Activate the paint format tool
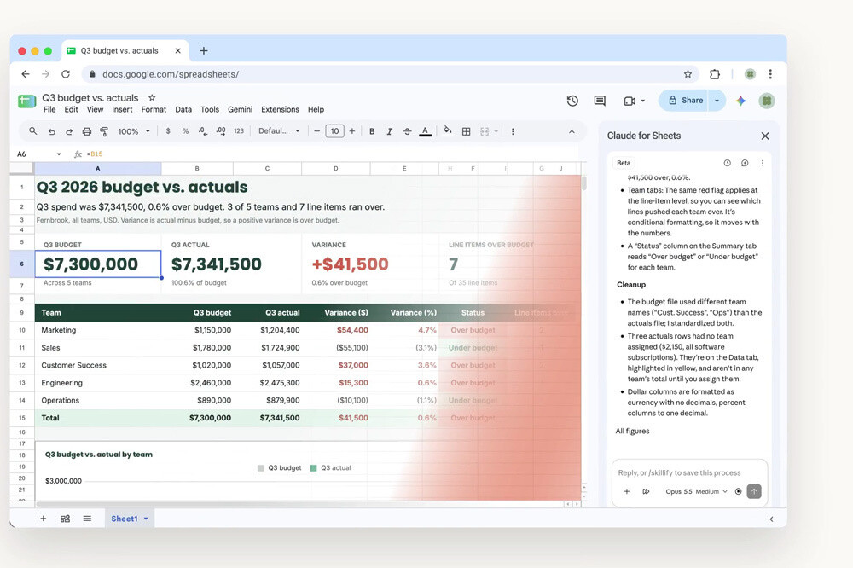 tap(104, 131)
